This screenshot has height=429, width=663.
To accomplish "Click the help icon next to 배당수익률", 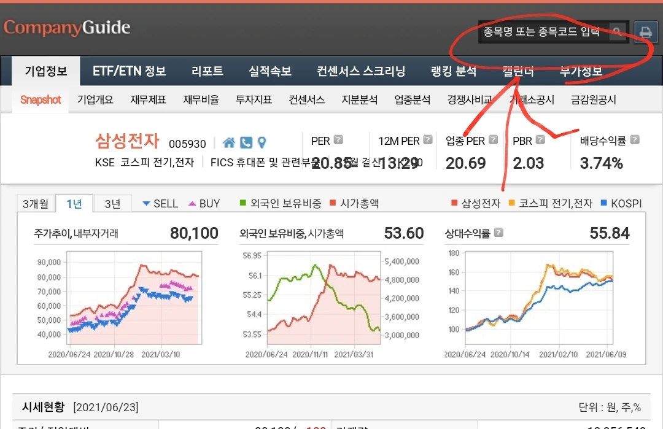I will point(635,140).
